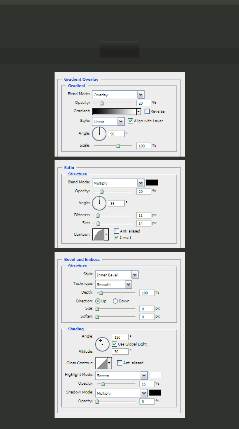Screen dimensions: 239x429
Task: Click the Gradient Overlay opacity slider handle
Action: (102, 103)
